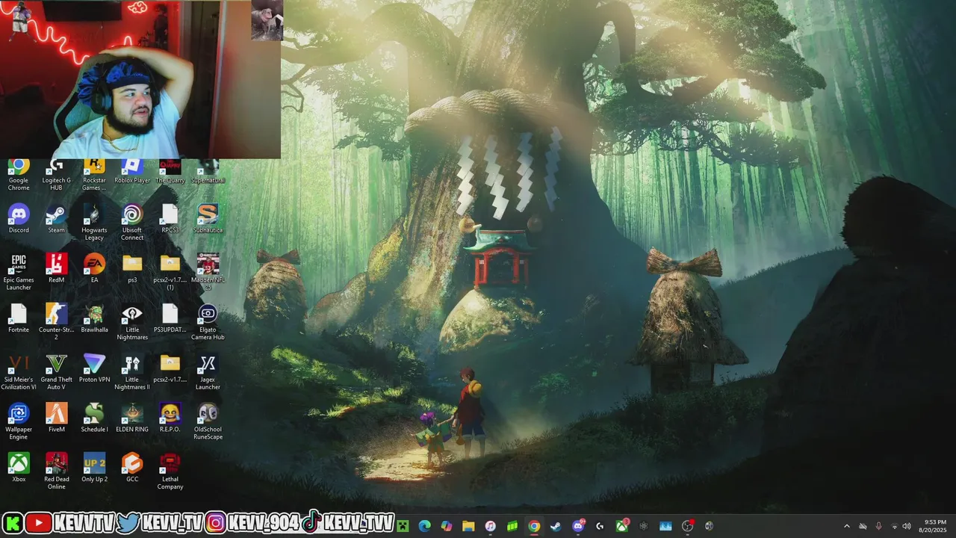Open Copilot from the taskbar
This screenshot has height=538, width=956.
coord(447,526)
